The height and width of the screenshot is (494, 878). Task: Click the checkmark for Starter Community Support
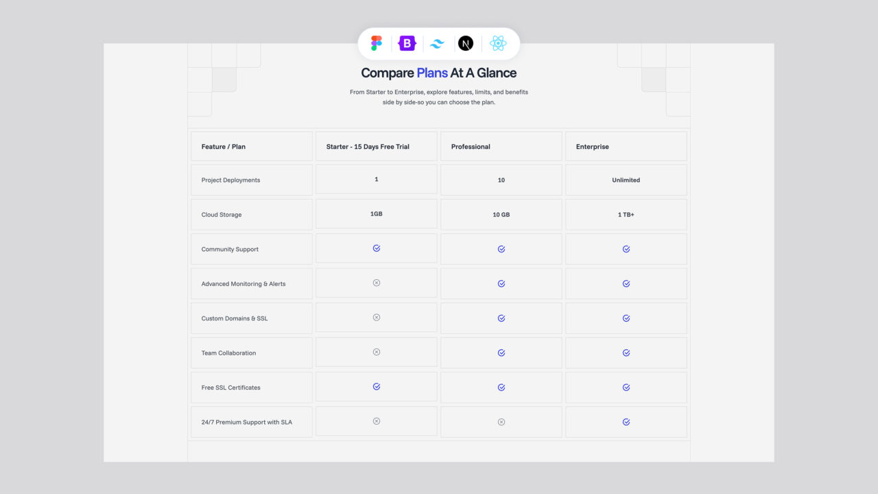click(376, 248)
